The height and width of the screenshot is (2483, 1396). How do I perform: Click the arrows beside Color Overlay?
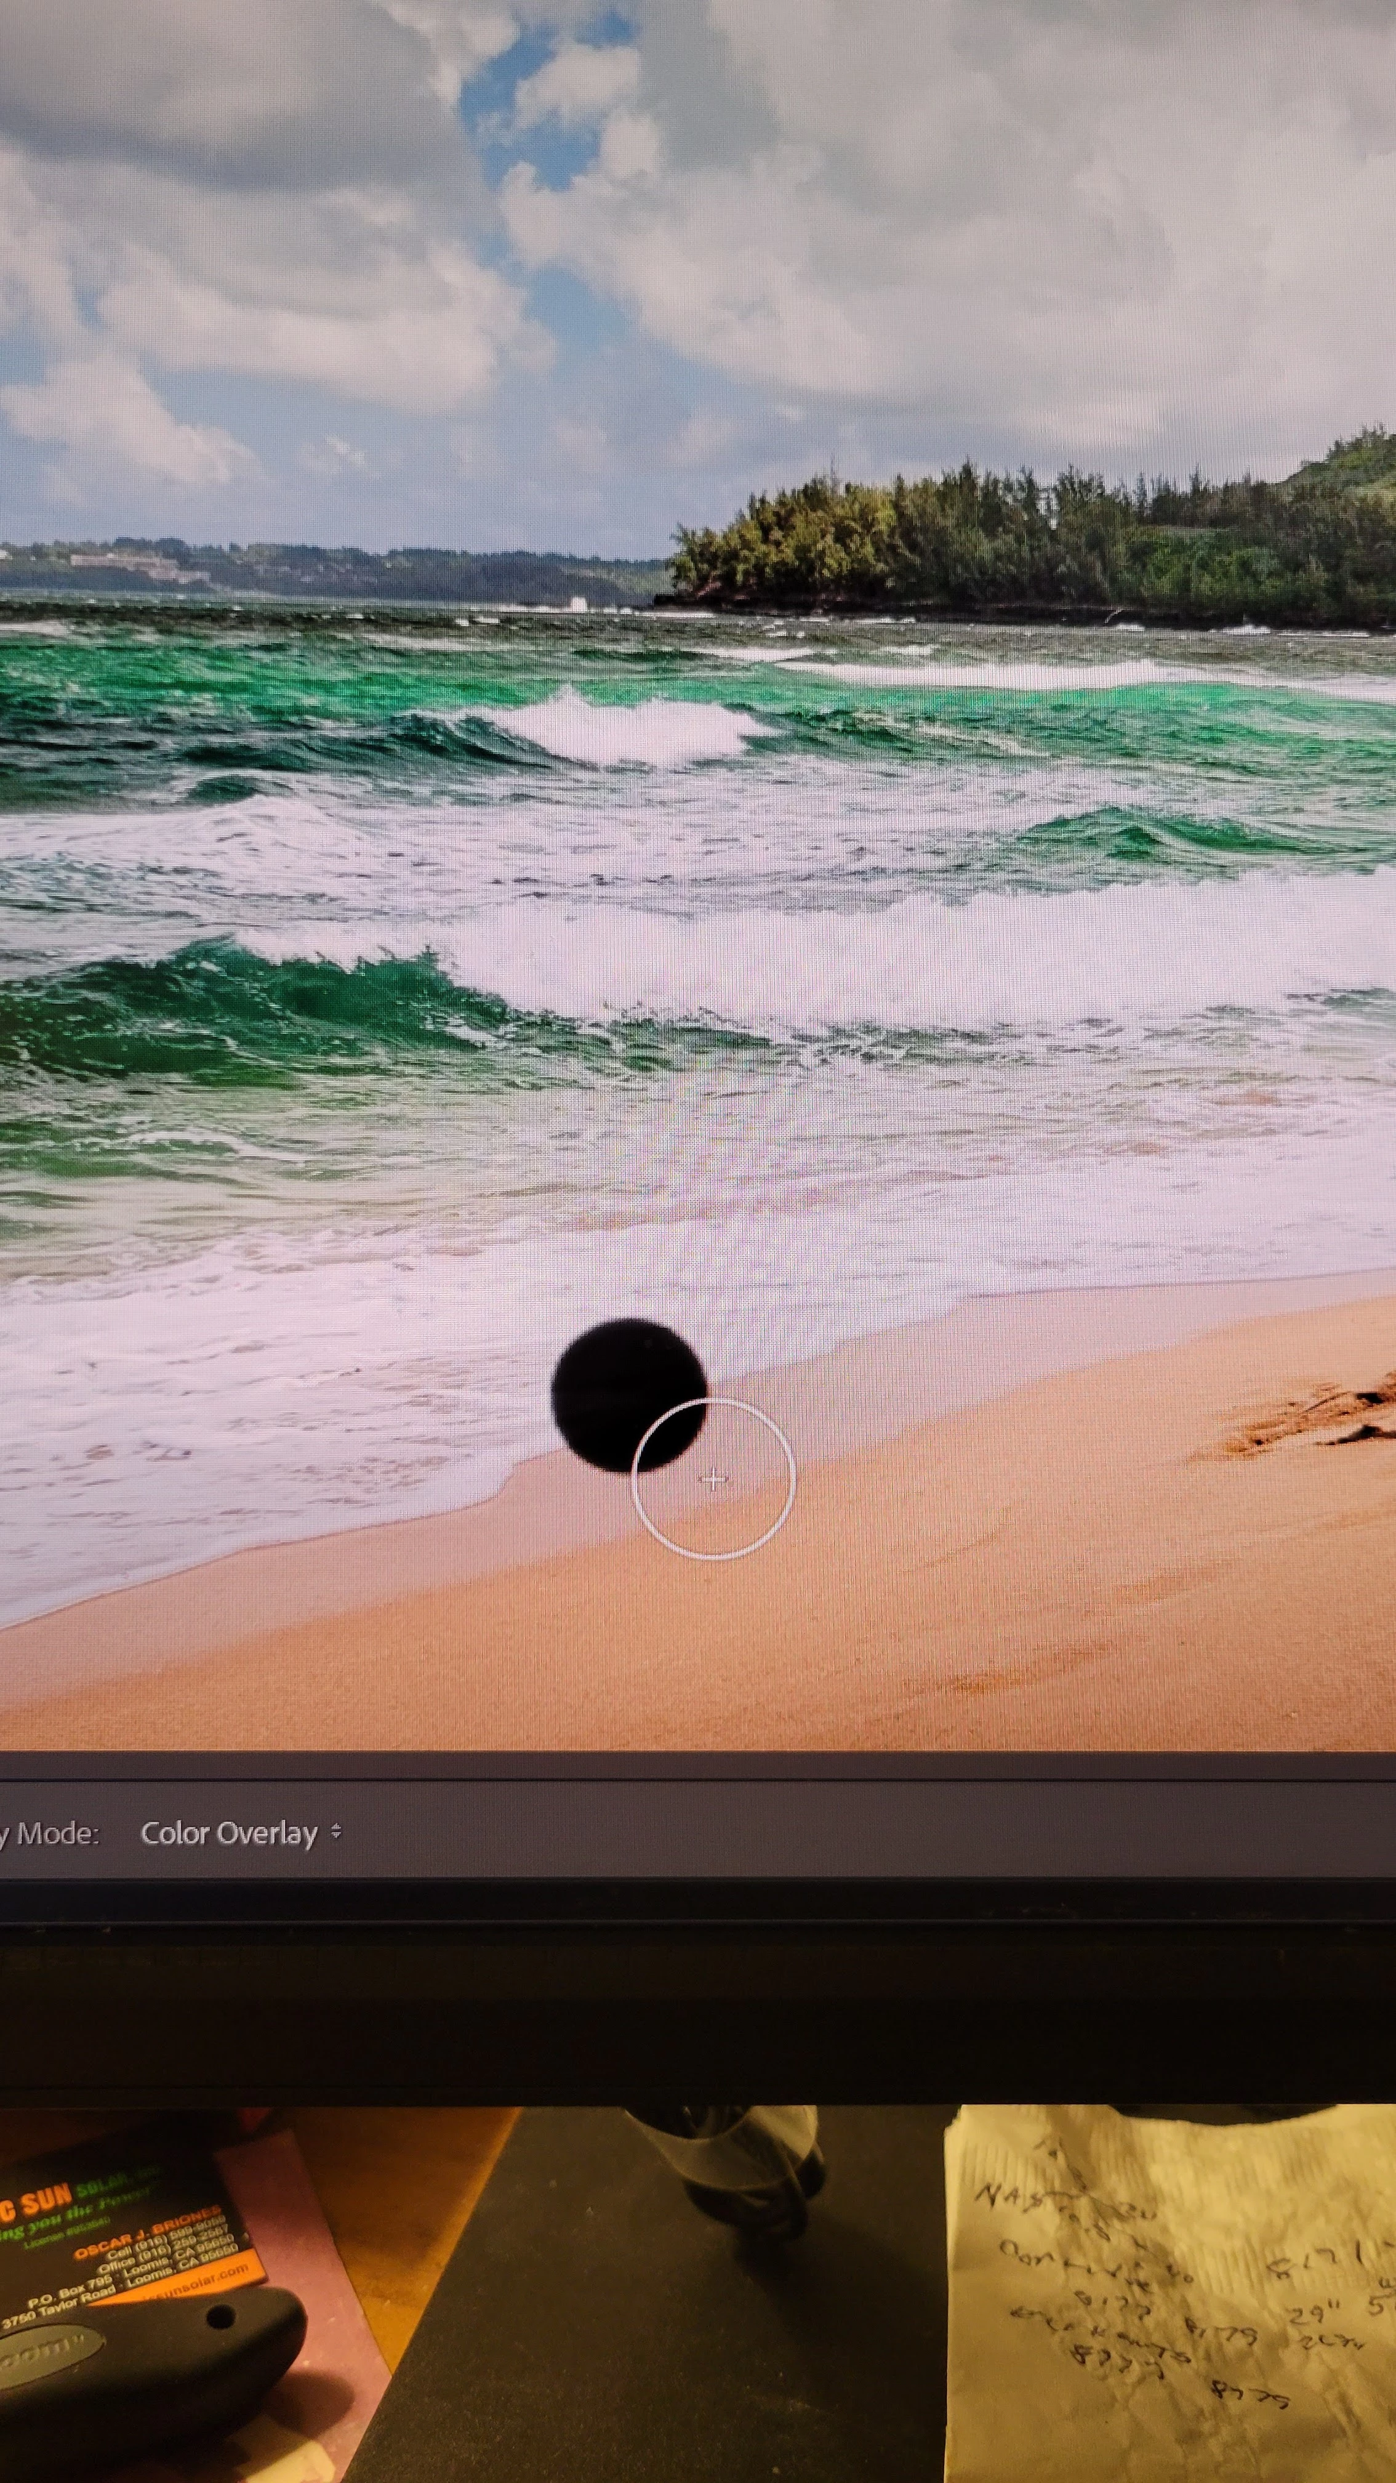[335, 1830]
